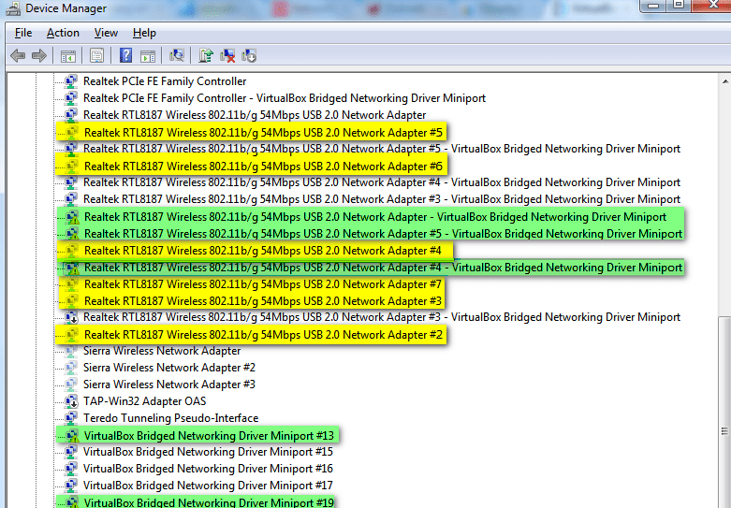The width and height of the screenshot is (731, 508).
Task: Select Realtek RTL8187 Network Adapter #2
Action: click(263, 335)
